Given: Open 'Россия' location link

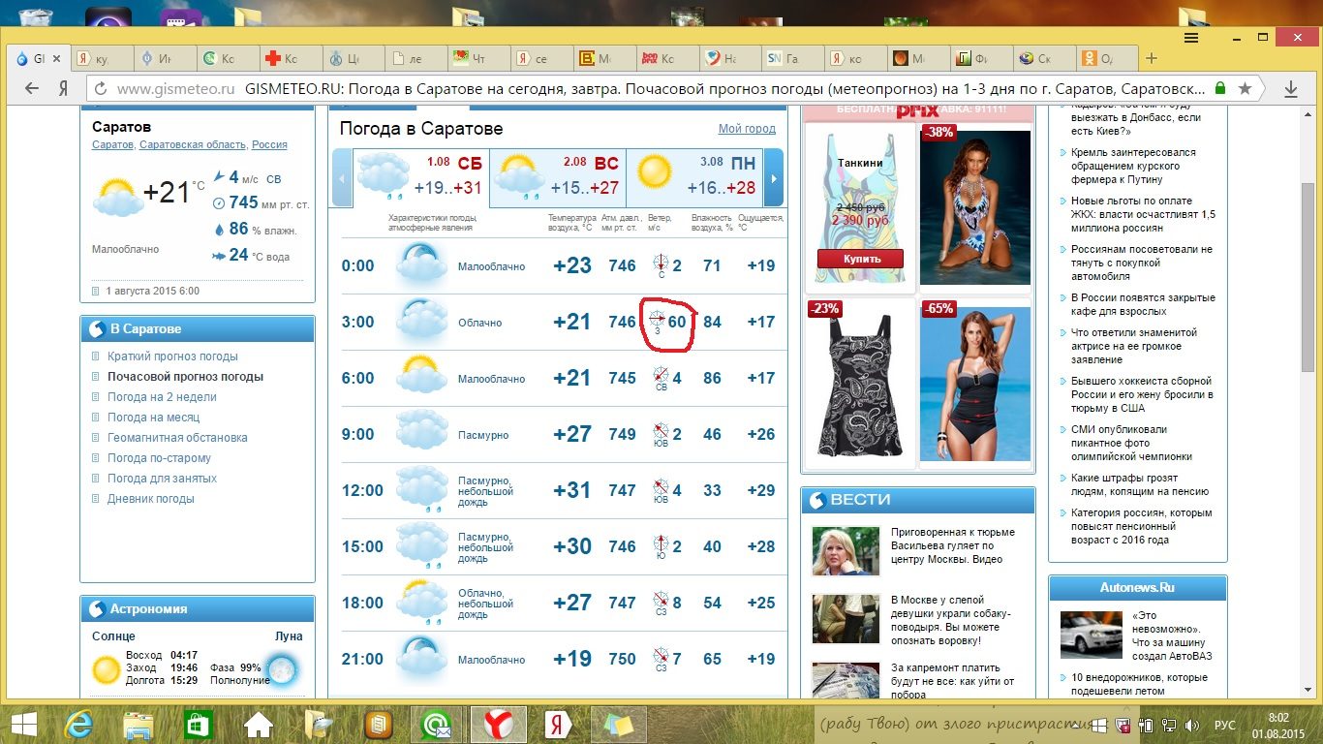Looking at the screenshot, I should tap(269, 145).
